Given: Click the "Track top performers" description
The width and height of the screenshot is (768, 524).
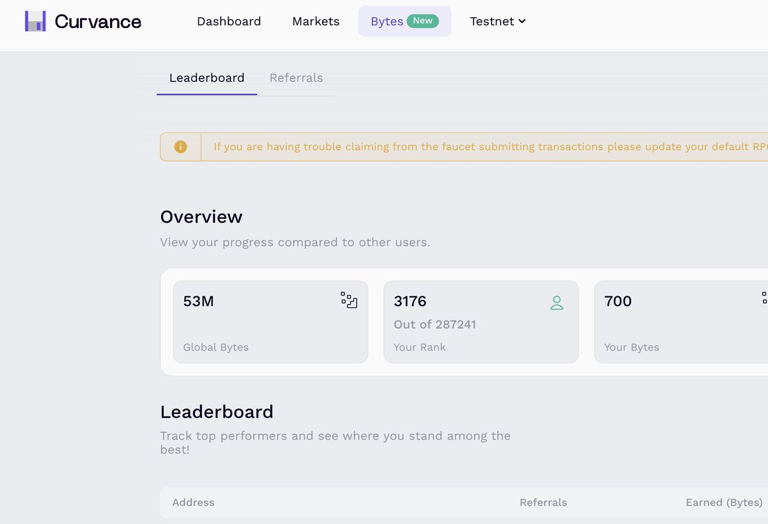Looking at the screenshot, I should coord(335,443).
